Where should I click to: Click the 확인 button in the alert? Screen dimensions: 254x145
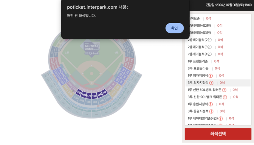175,28
